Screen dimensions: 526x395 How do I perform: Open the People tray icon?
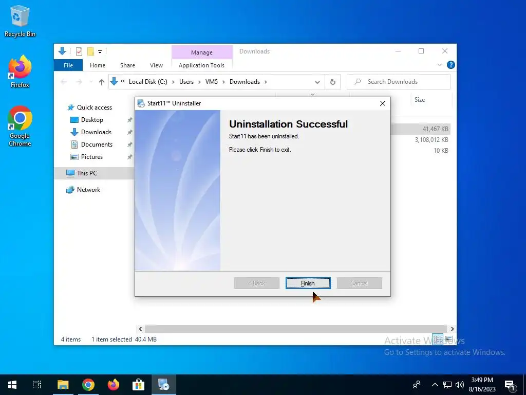tap(417, 385)
